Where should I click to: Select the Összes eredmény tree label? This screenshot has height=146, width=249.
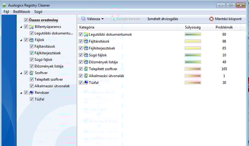click(x=43, y=20)
